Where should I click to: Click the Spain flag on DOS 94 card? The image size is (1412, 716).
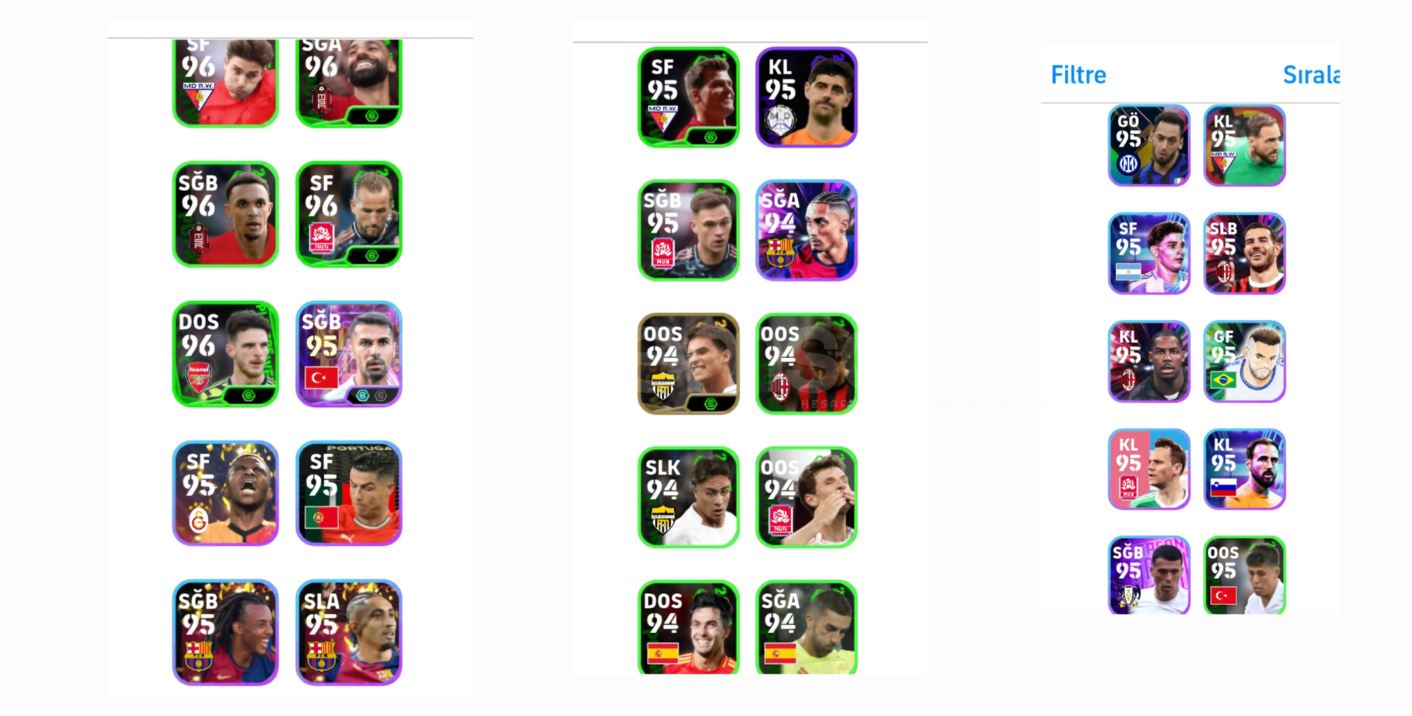pyautogui.click(x=663, y=653)
